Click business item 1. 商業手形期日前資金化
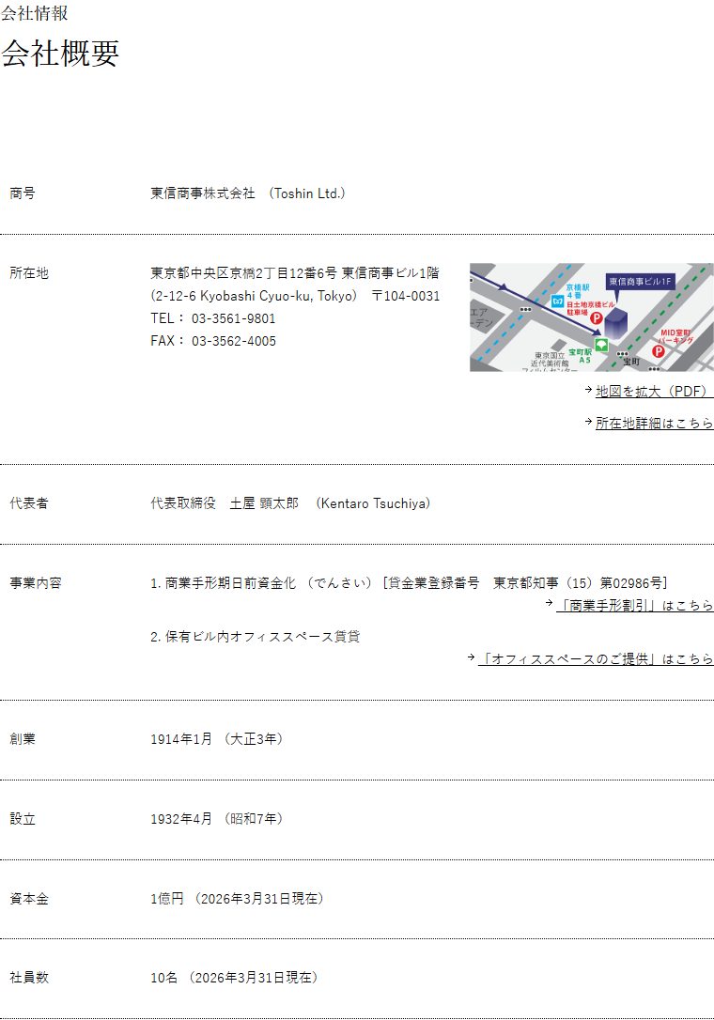The height and width of the screenshot is (1020, 714). click(x=223, y=583)
